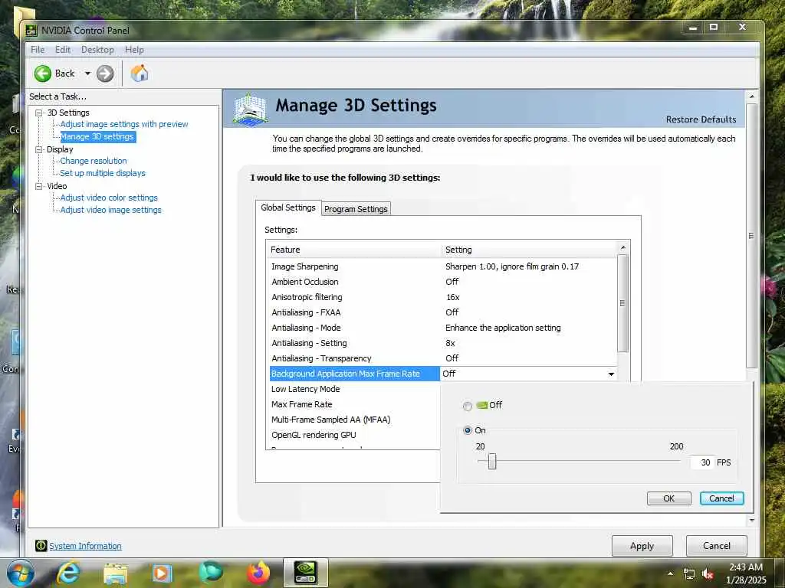Select the Antialiasing - Setting row
Screen dimensions: 785x588
(x=443, y=343)
